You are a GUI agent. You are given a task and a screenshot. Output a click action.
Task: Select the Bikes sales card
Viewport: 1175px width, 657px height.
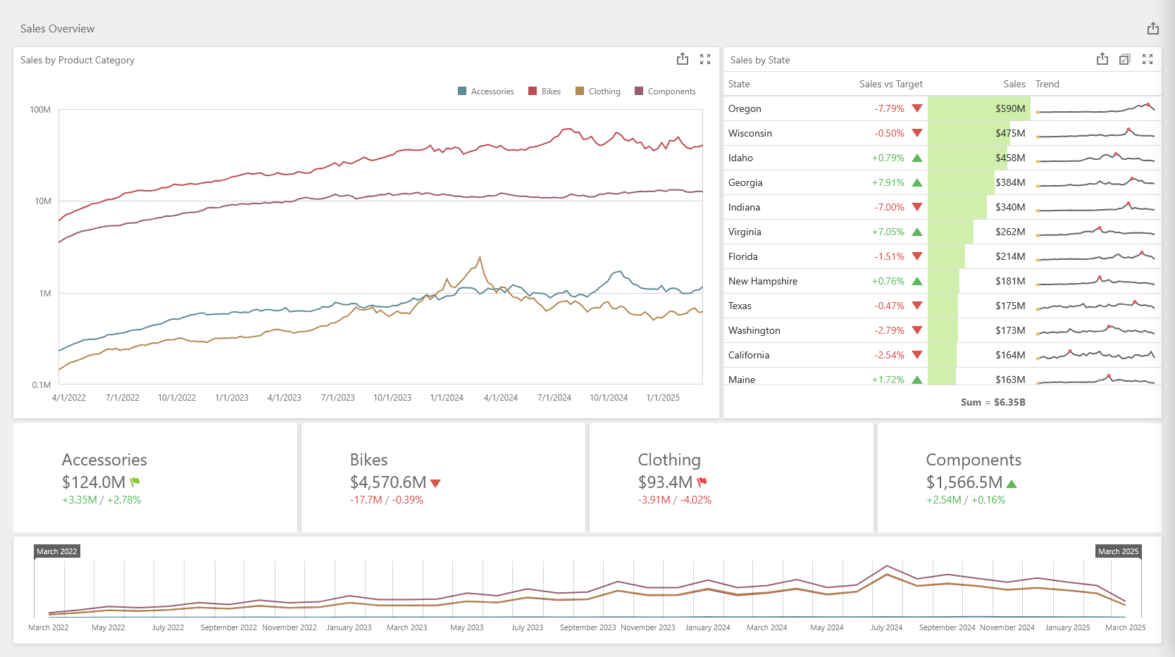pos(443,478)
